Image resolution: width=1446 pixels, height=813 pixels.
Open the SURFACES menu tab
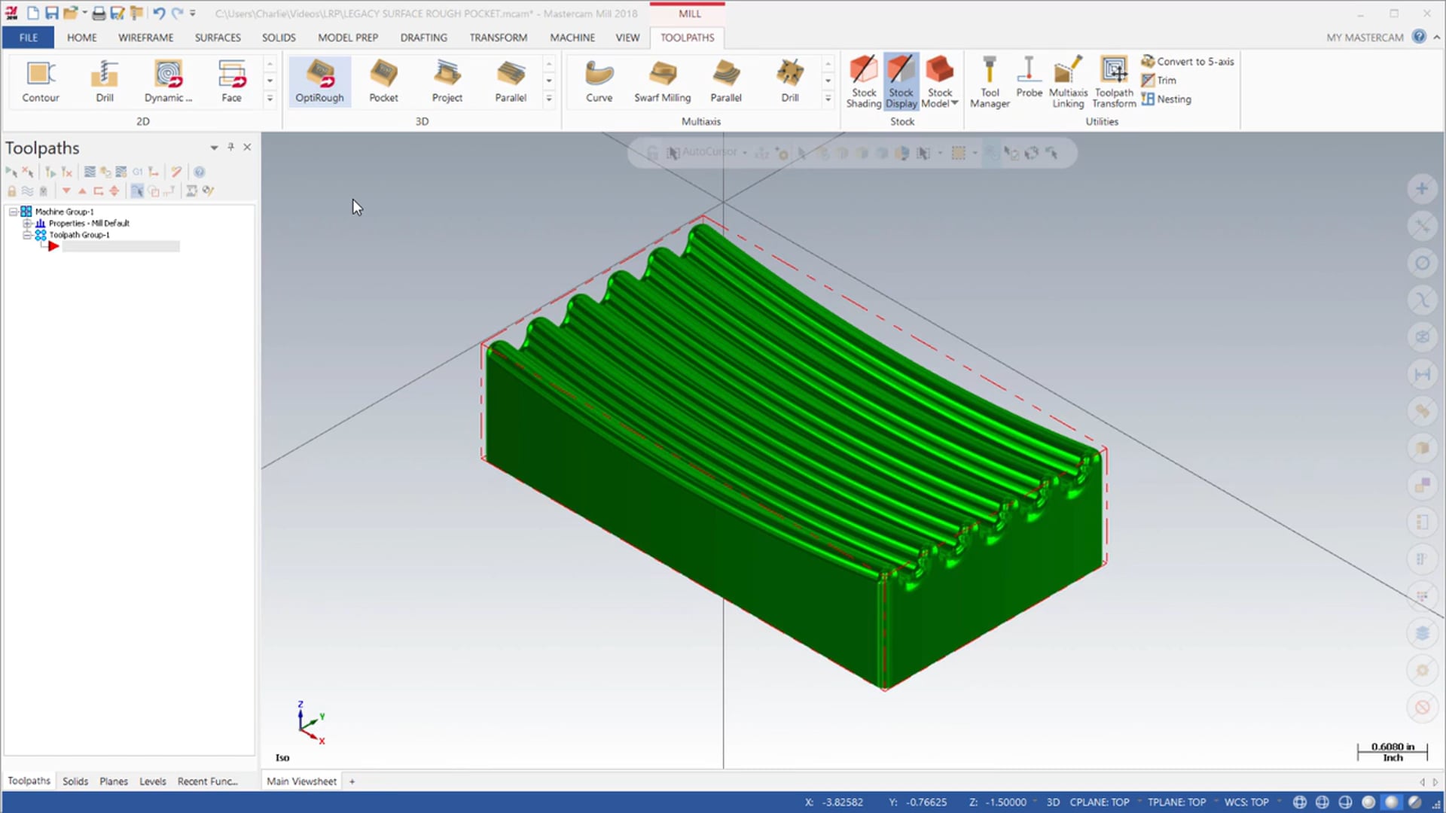pos(216,37)
